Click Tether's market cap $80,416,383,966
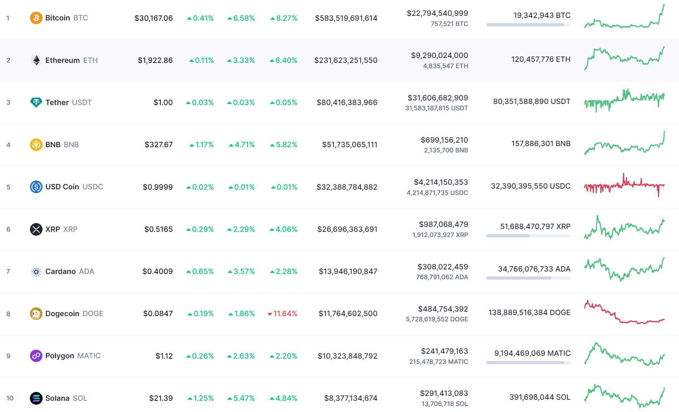This screenshot has width=679, height=412. [x=347, y=103]
